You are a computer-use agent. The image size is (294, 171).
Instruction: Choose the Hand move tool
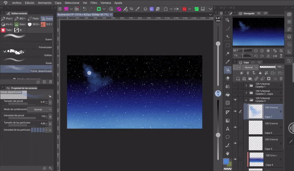(x=227, y=153)
